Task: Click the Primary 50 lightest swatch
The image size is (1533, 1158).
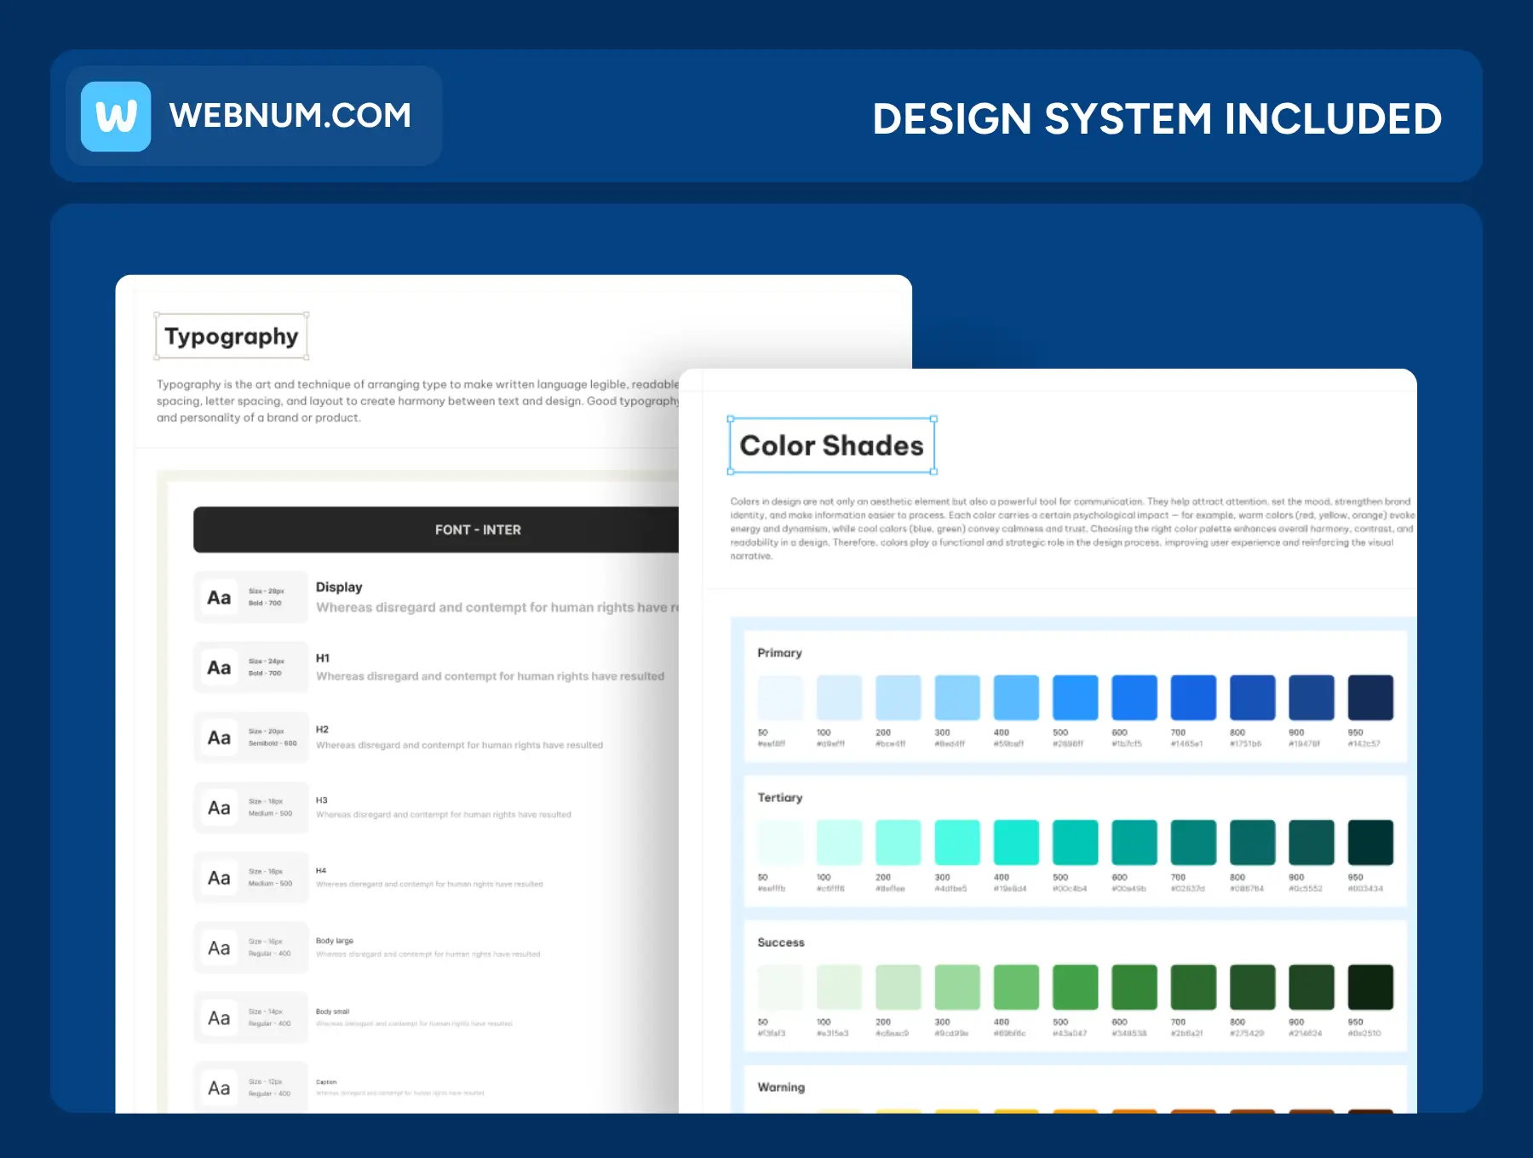Action: coord(780,697)
